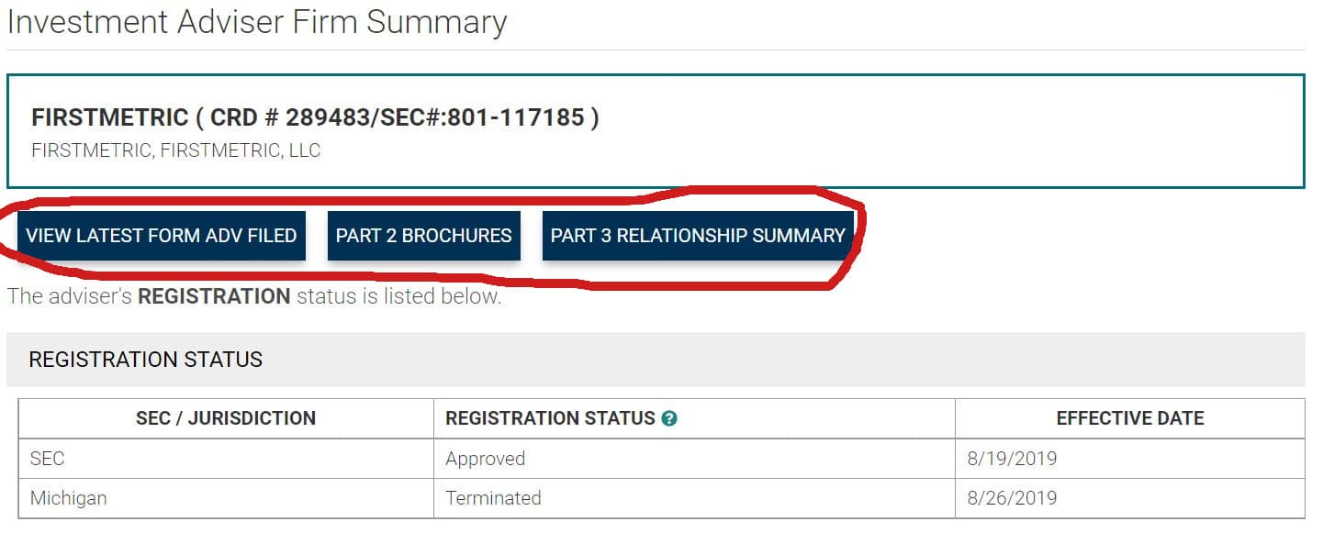
Task: Open the Part 2 Brochures button
Action: (423, 236)
